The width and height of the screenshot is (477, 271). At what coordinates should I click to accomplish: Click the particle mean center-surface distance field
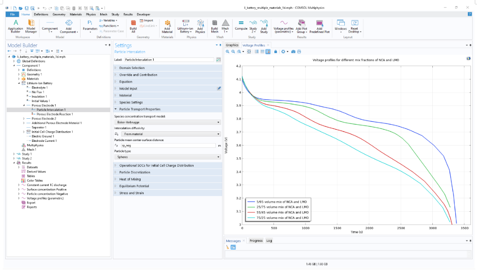pos(168,146)
